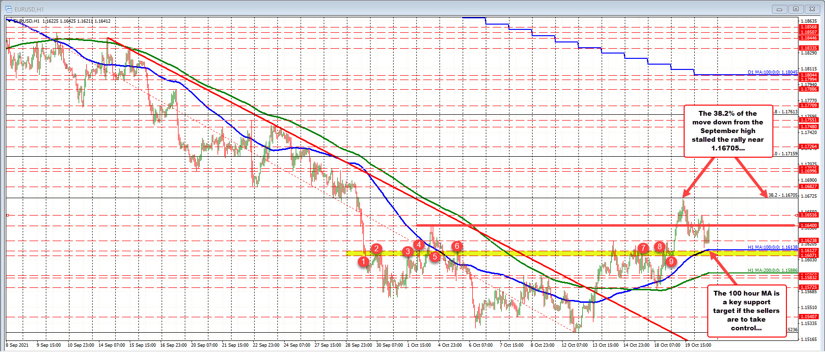Click the 1.18335 red price tag
Viewport: 825px width, 352px height.
[809, 48]
